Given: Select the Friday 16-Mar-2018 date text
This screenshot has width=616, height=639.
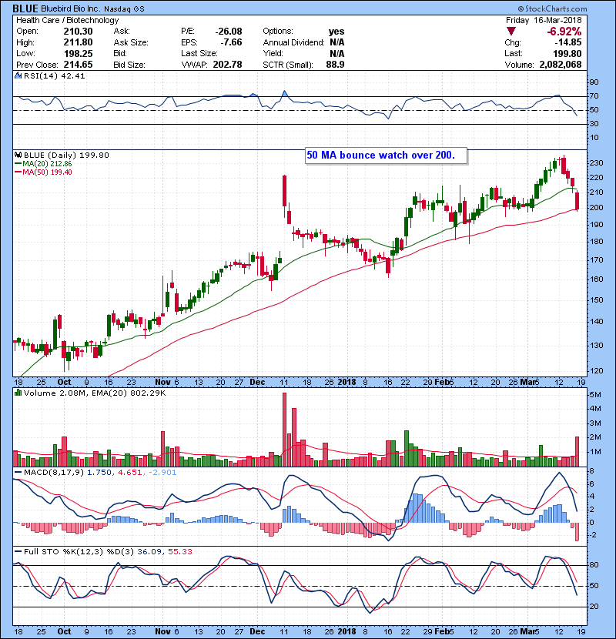Looking at the screenshot, I should [544, 20].
